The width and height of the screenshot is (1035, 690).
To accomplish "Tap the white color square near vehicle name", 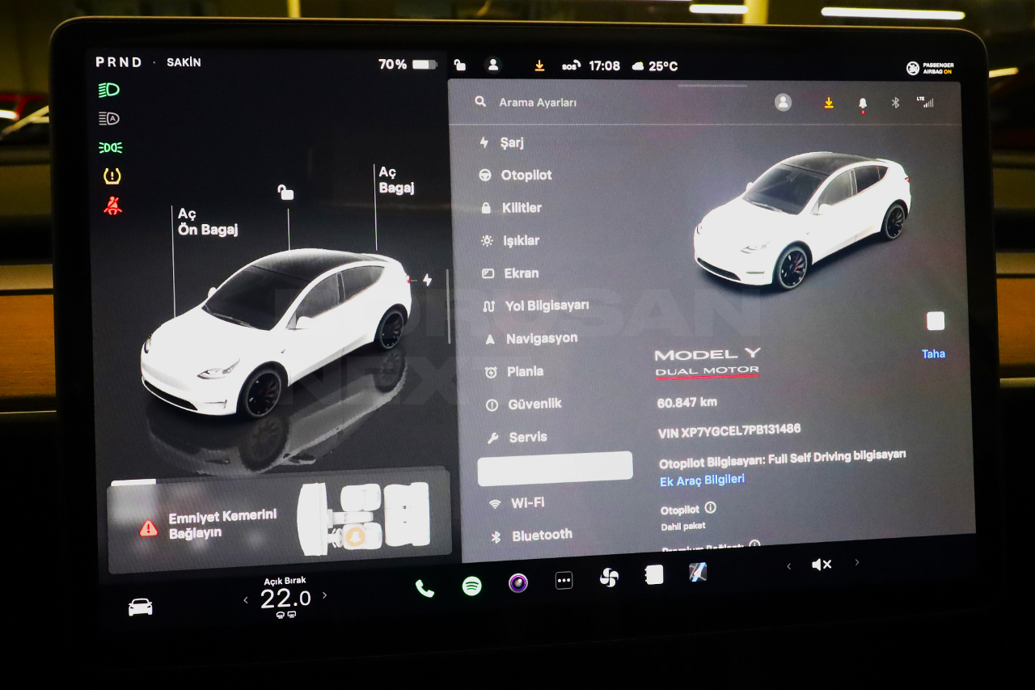I will coord(936,321).
